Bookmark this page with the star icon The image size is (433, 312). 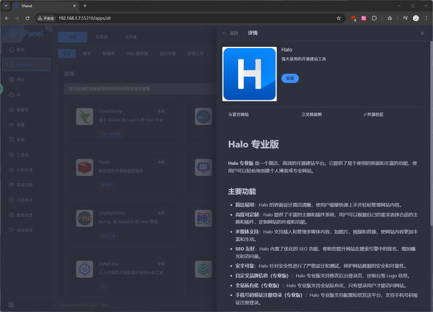click(x=339, y=18)
